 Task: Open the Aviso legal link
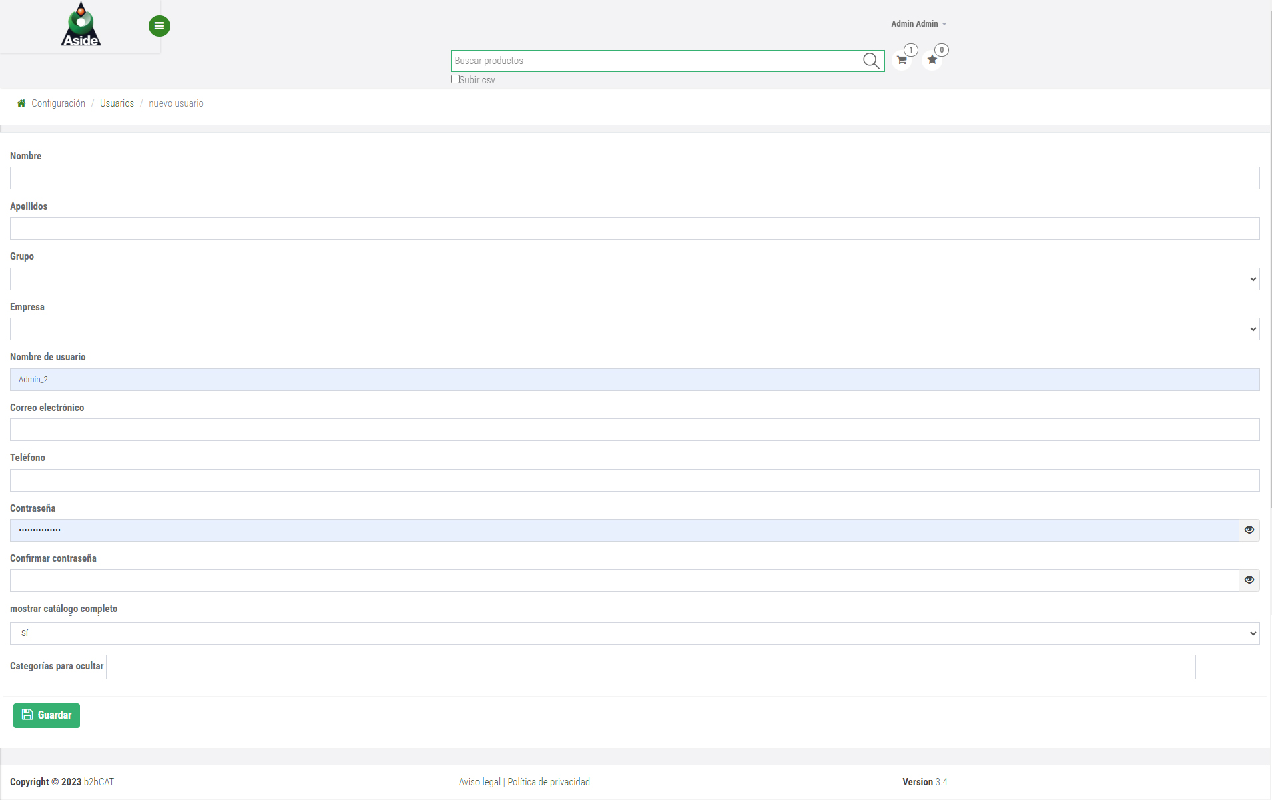[479, 782]
